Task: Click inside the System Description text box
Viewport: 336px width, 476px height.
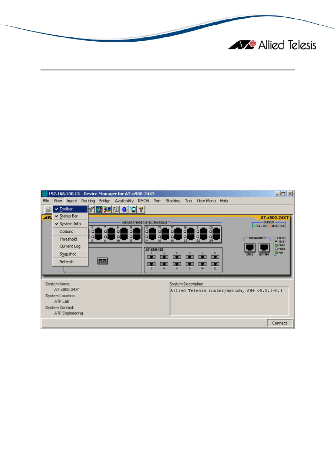Action: point(229,301)
